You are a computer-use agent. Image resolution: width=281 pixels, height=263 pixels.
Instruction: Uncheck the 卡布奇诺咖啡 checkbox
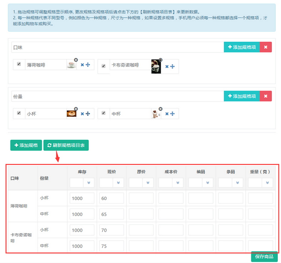[x=104, y=66]
